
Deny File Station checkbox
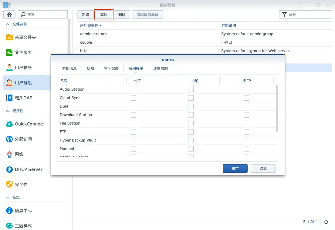click(191, 123)
